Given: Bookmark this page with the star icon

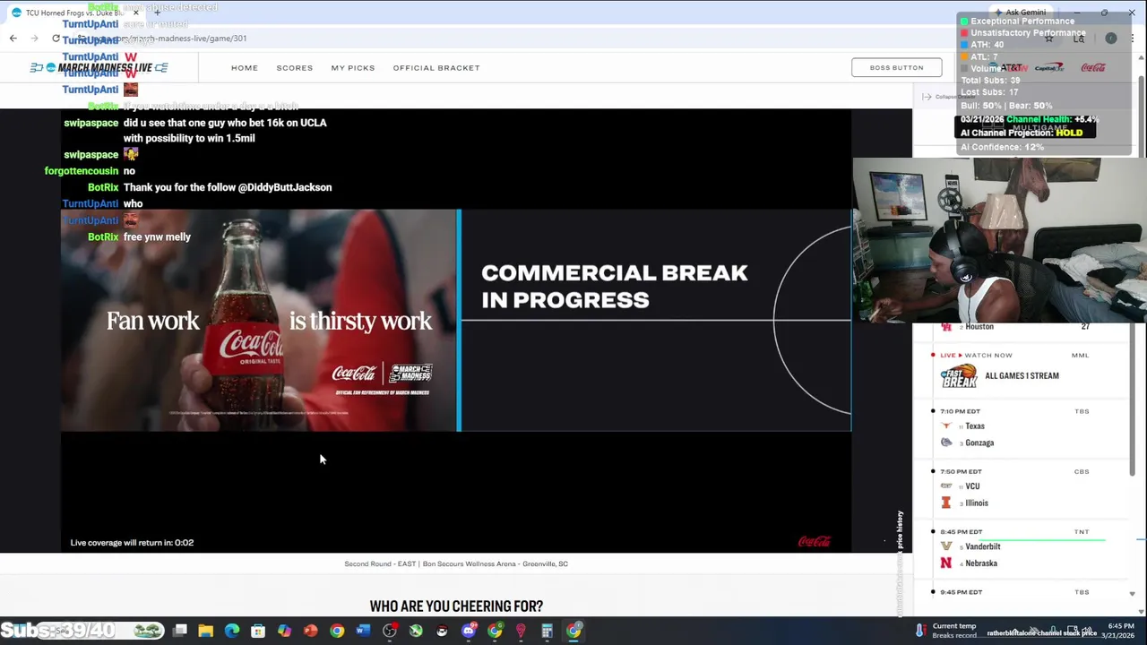Looking at the screenshot, I should tap(1049, 39).
